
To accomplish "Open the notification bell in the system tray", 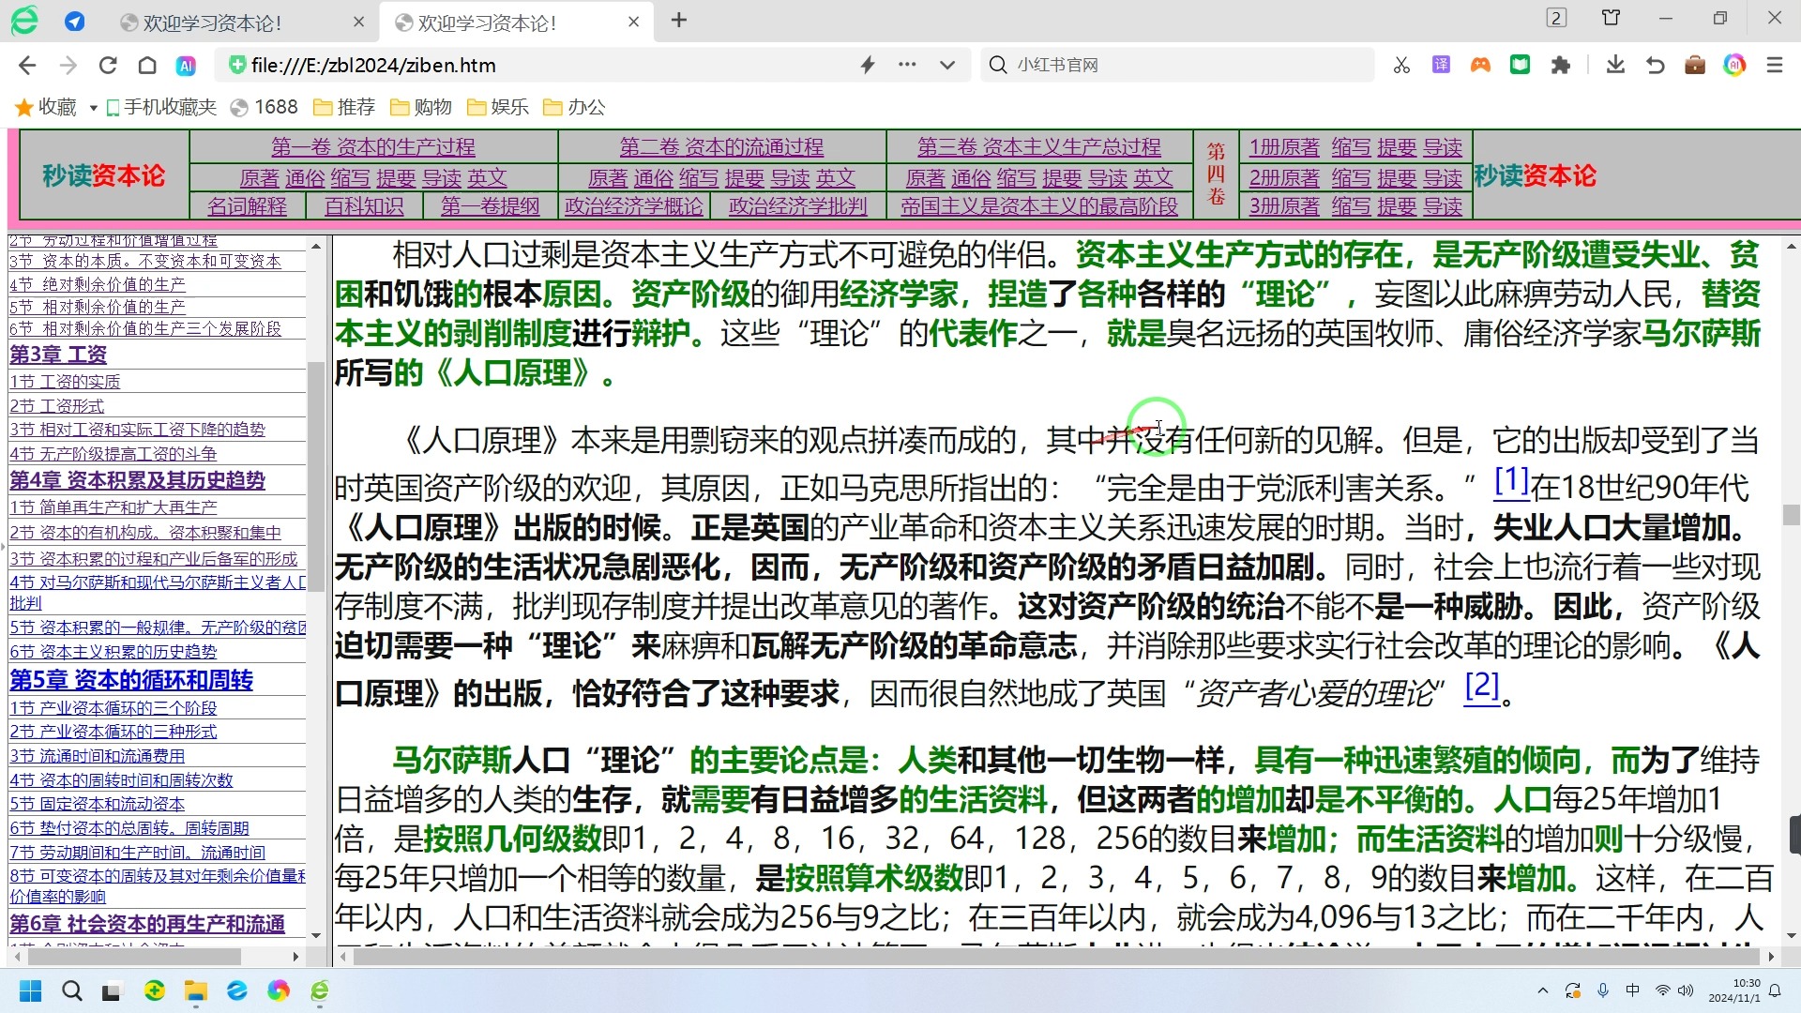I will 1775,990.
